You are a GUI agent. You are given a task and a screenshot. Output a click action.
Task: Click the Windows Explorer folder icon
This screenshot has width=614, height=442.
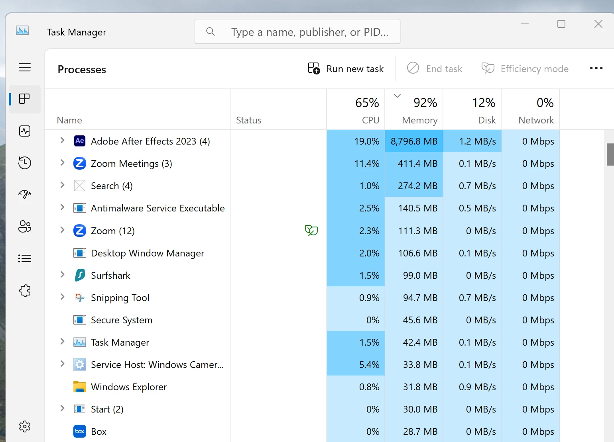[x=80, y=387]
